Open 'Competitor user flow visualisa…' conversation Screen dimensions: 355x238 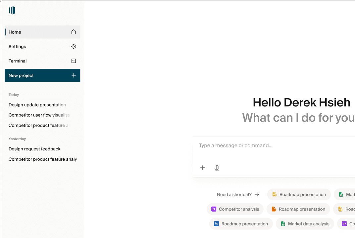[x=39, y=115]
